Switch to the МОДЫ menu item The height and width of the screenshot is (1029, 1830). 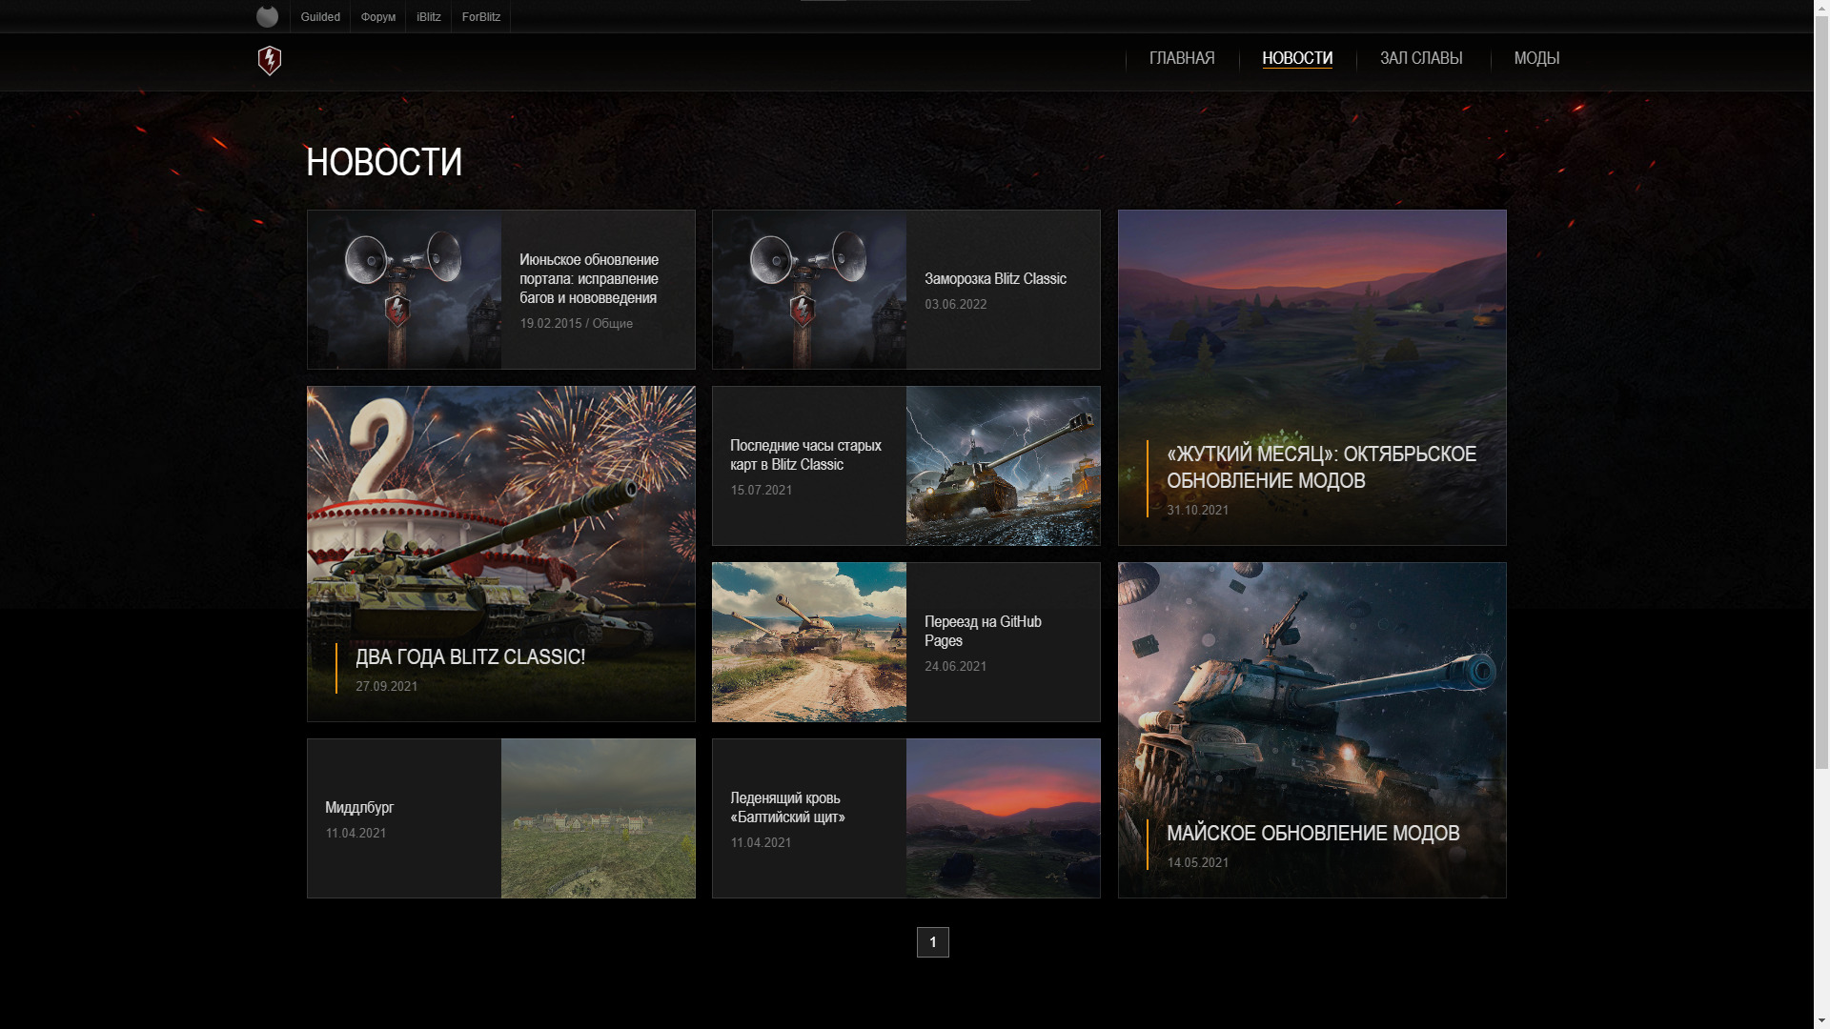pyautogui.click(x=1536, y=59)
